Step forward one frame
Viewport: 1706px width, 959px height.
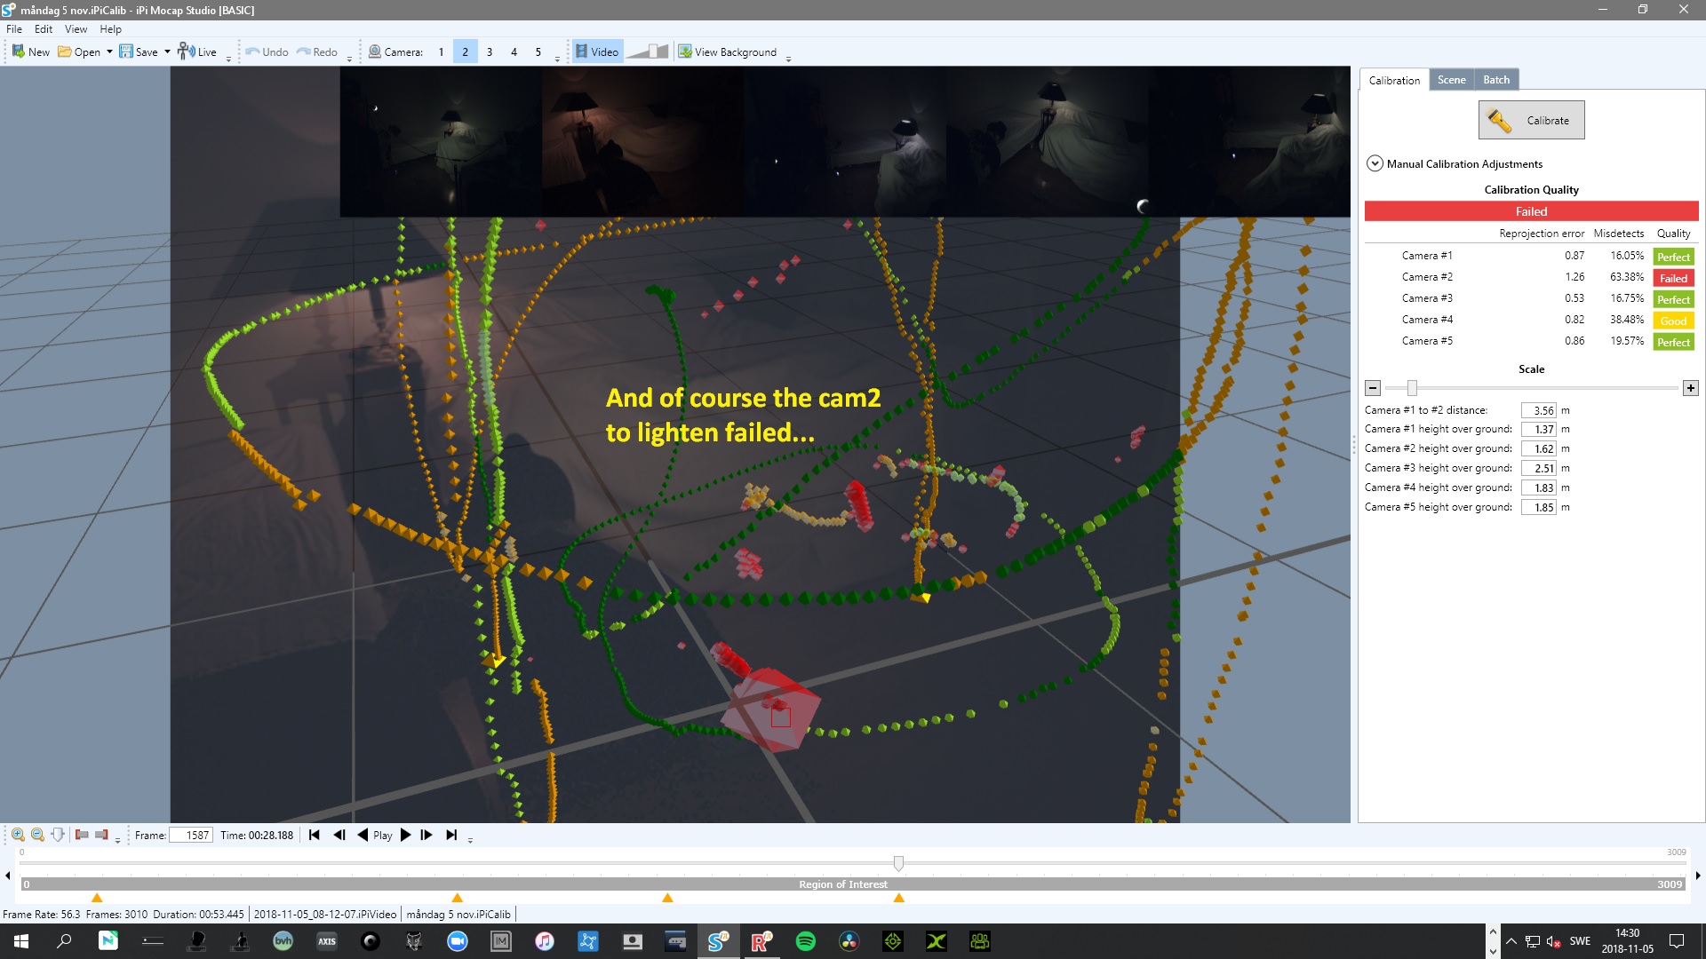[x=426, y=835]
